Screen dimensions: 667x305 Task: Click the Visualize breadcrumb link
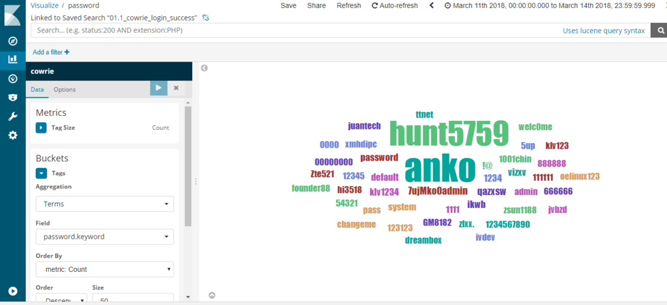(x=45, y=5)
